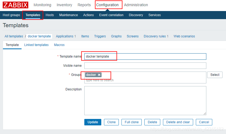Click the Delete button

[152, 122]
